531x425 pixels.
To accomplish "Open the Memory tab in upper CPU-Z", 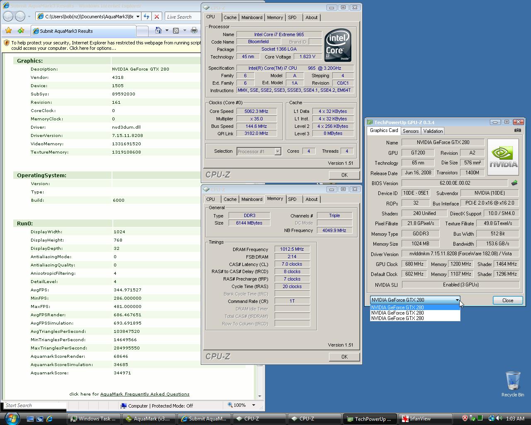I will click(275, 17).
